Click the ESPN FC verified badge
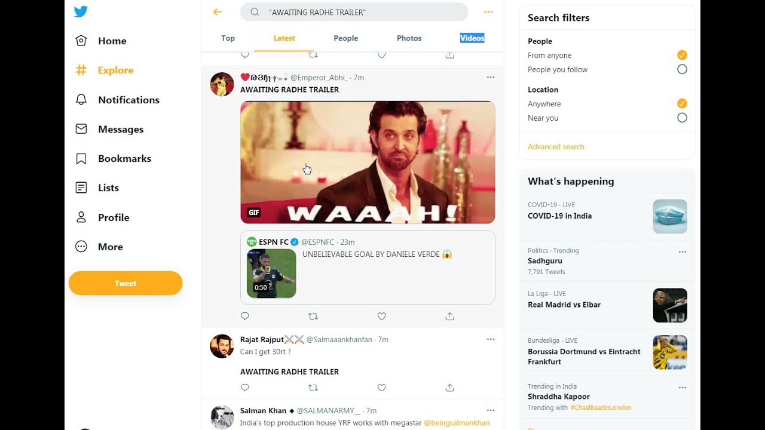Viewport: 765px width, 430px height. pyautogui.click(x=295, y=242)
